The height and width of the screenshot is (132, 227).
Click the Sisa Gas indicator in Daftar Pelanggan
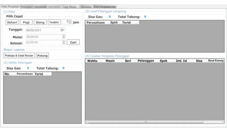pos(28,68)
